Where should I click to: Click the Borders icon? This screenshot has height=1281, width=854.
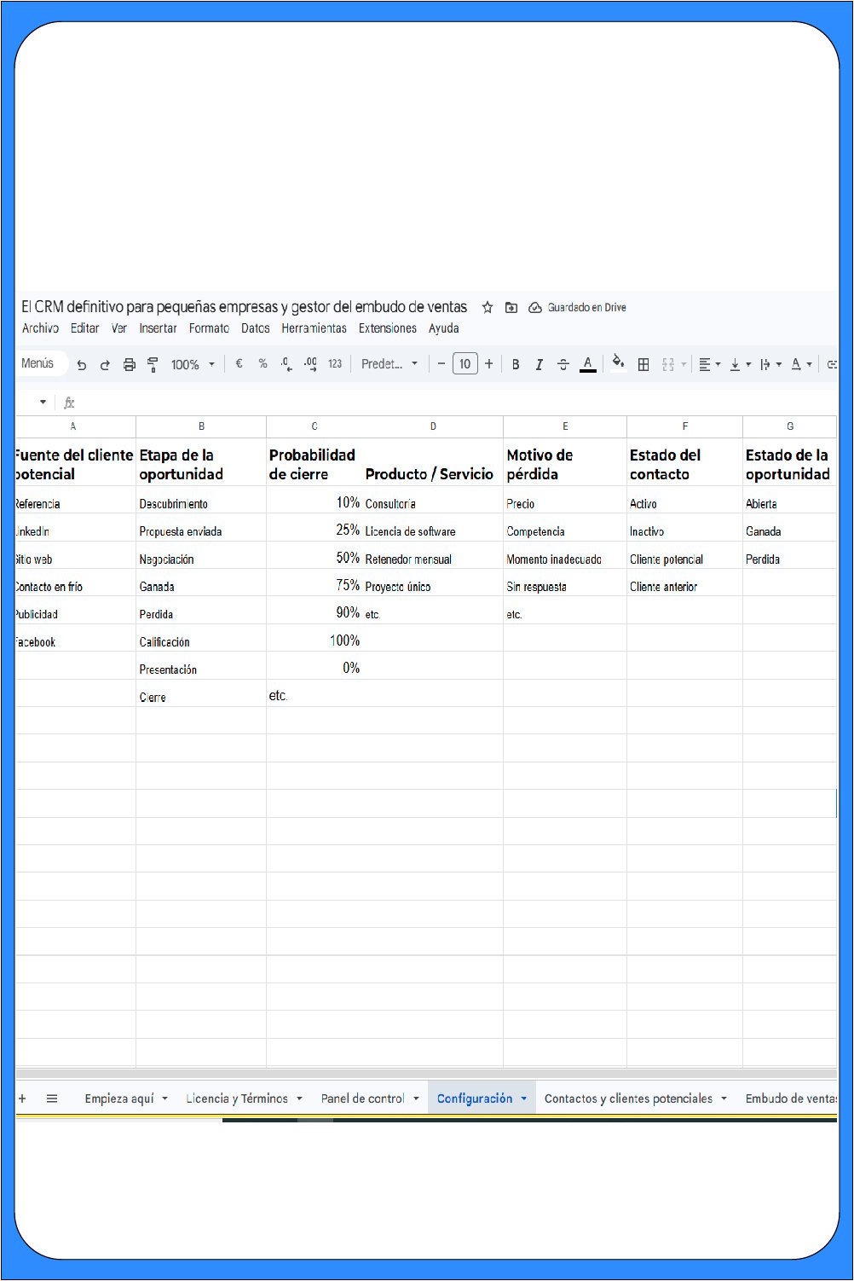pos(643,364)
